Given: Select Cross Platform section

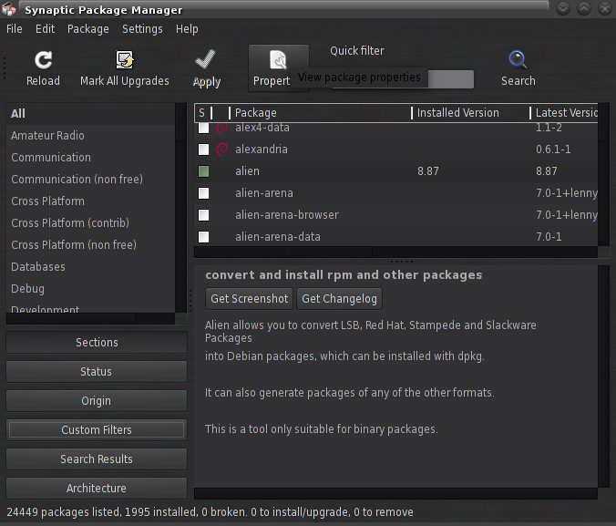Looking at the screenshot, I should 90,201.
